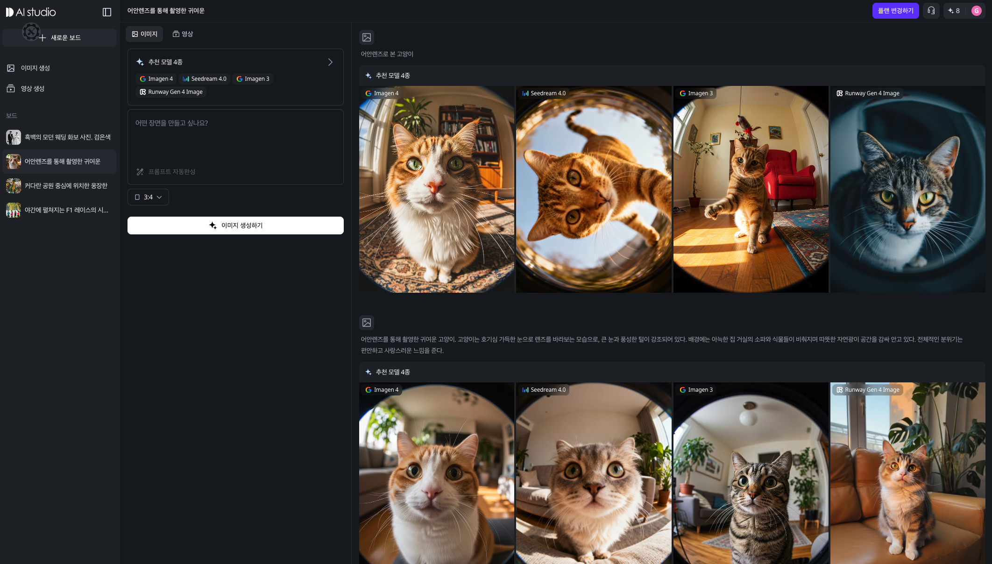Click the image icon above 어안렌즈로 본 고양이
992x564 pixels.
click(x=367, y=37)
